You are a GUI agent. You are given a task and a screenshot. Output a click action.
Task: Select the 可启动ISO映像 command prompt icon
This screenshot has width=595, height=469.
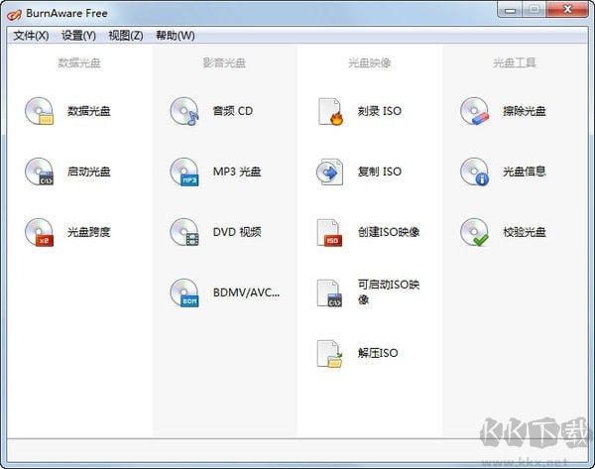pos(329,293)
